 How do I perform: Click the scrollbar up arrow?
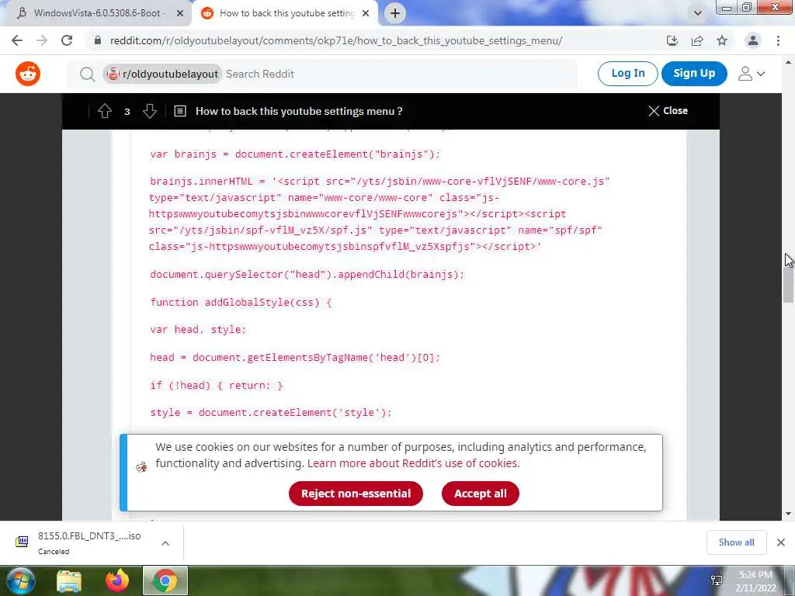coord(789,62)
